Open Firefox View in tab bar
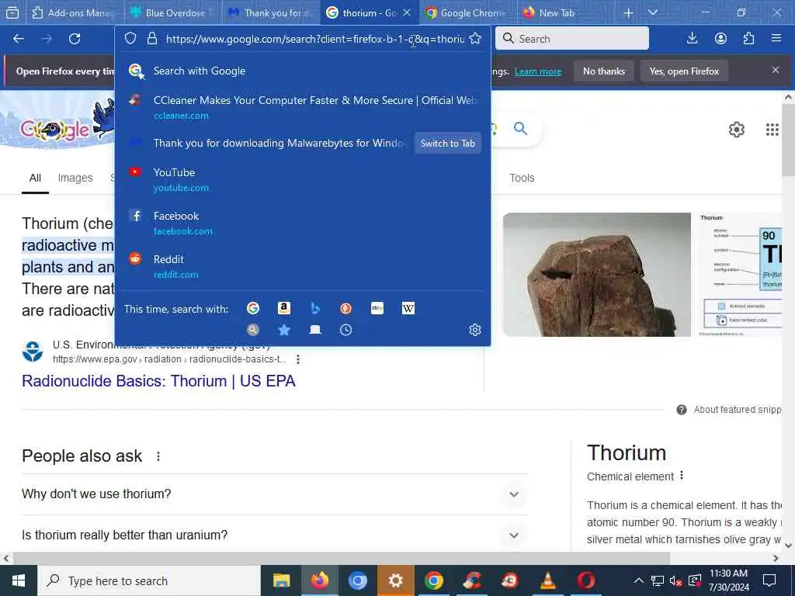This screenshot has width=795, height=596. 12,12
